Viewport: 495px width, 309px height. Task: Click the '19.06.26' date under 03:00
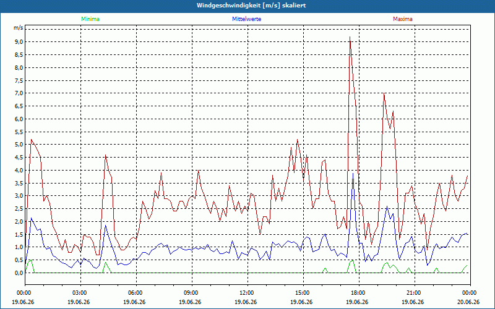pyautogui.click(x=79, y=302)
